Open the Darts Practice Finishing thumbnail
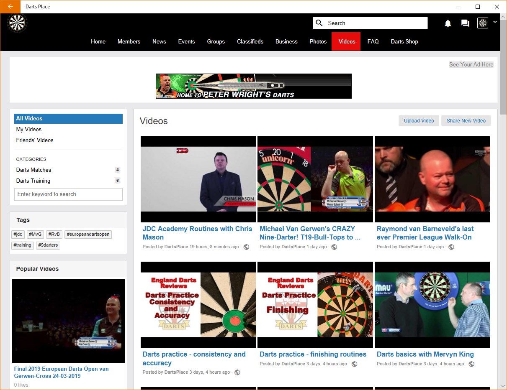Screen dimensions: 507x390 315,305
